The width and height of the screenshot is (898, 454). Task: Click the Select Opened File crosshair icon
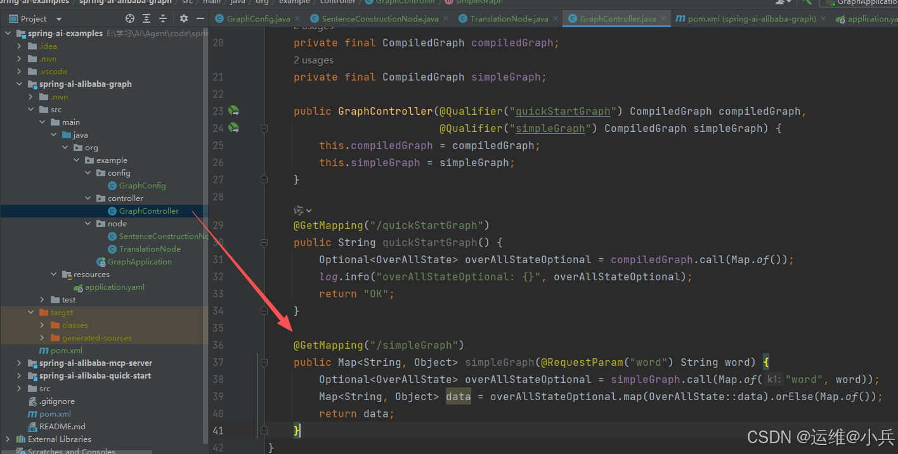tap(130, 18)
